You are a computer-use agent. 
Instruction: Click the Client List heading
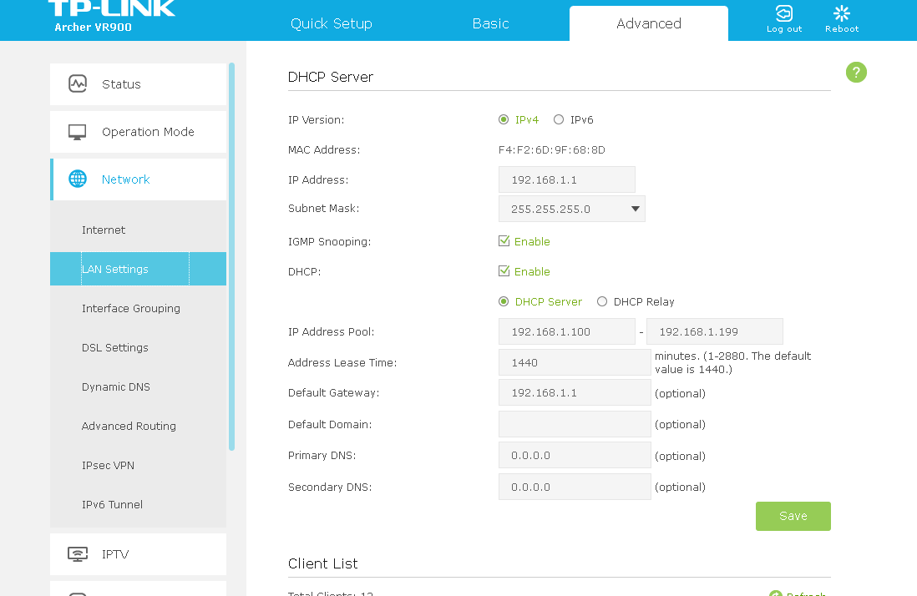(x=323, y=563)
